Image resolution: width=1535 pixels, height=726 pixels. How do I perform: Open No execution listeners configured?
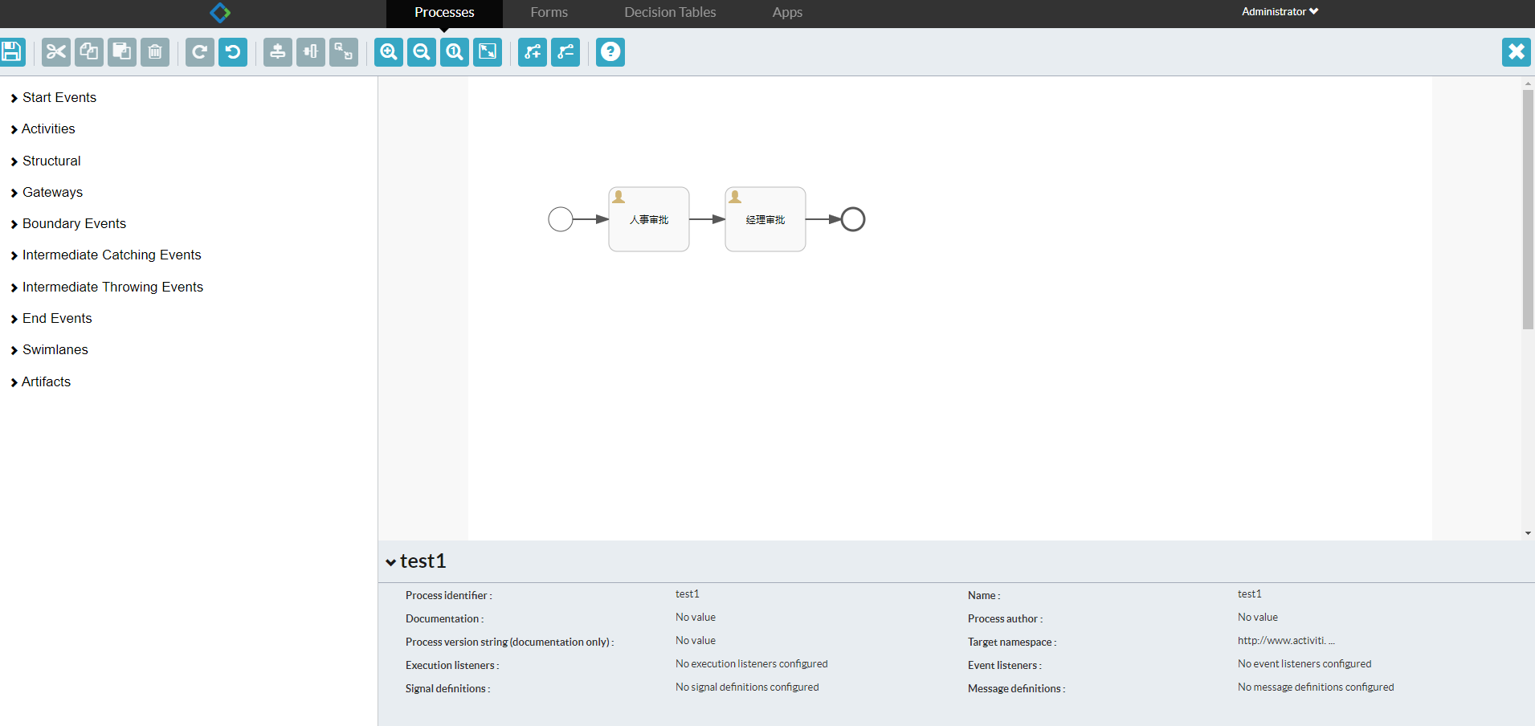[x=751, y=664]
